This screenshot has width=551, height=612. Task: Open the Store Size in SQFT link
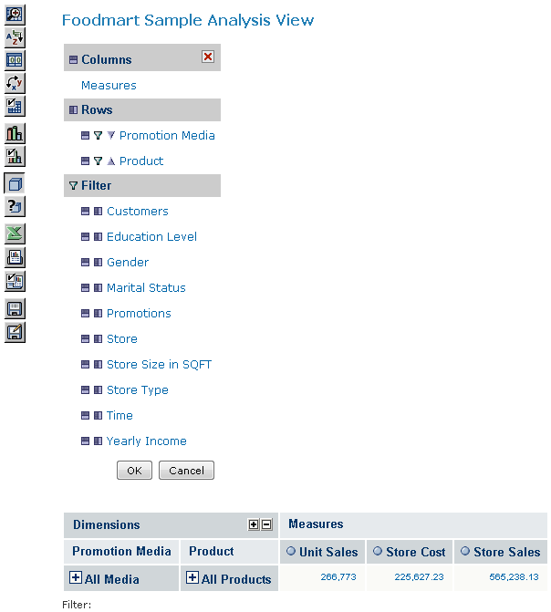pos(160,365)
